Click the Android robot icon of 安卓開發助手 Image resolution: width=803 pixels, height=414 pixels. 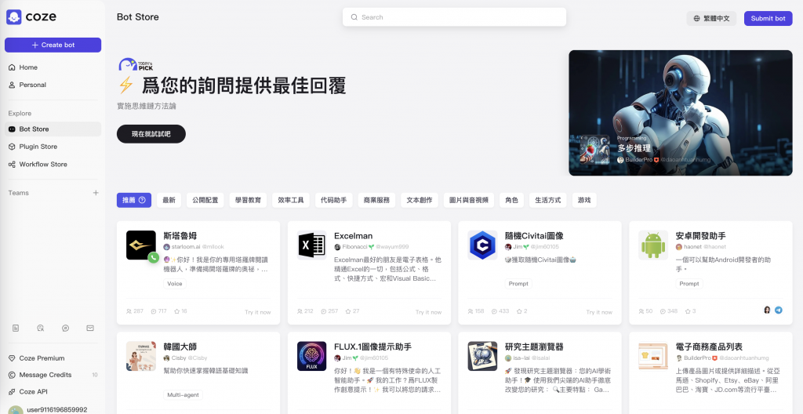653,245
